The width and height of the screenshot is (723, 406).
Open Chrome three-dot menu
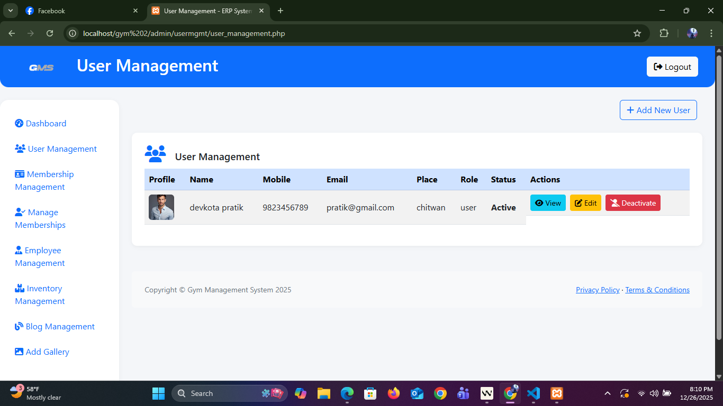pyautogui.click(x=711, y=33)
